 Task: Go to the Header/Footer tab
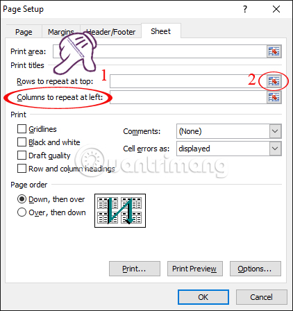[110, 32]
